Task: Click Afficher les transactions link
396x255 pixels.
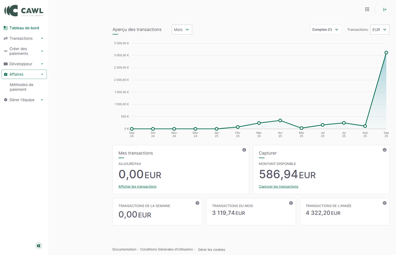Action: [137, 187]
